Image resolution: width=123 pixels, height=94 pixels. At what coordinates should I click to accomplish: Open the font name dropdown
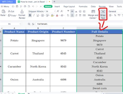[44, 11]
